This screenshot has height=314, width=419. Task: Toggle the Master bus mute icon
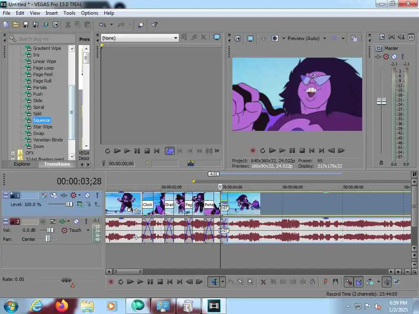click(394, 56)
